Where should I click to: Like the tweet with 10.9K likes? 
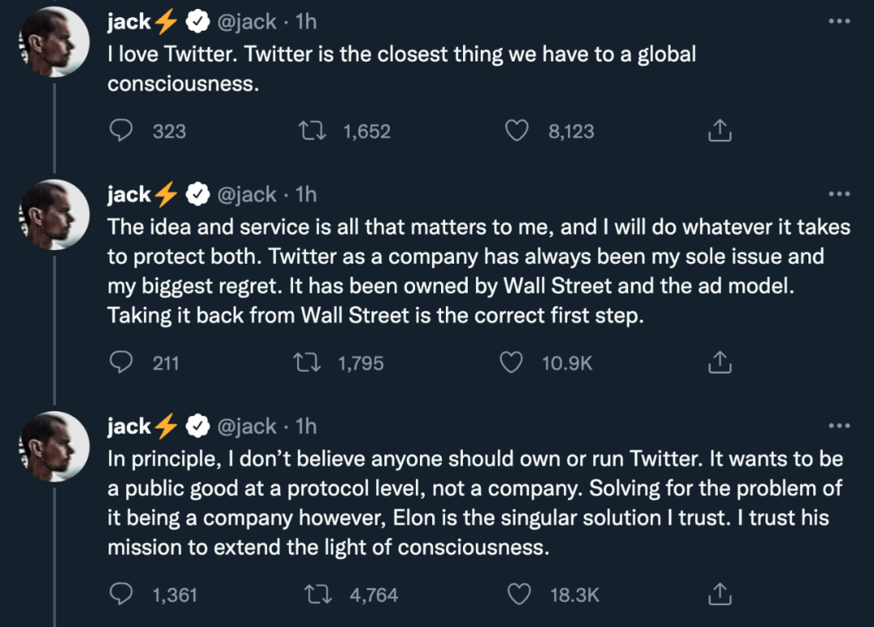click(x=511, y=363)
